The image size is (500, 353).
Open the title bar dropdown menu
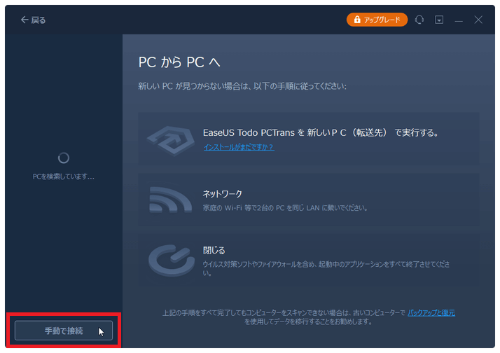[x=439, y=20]
